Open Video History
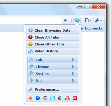 coord(53,51)
